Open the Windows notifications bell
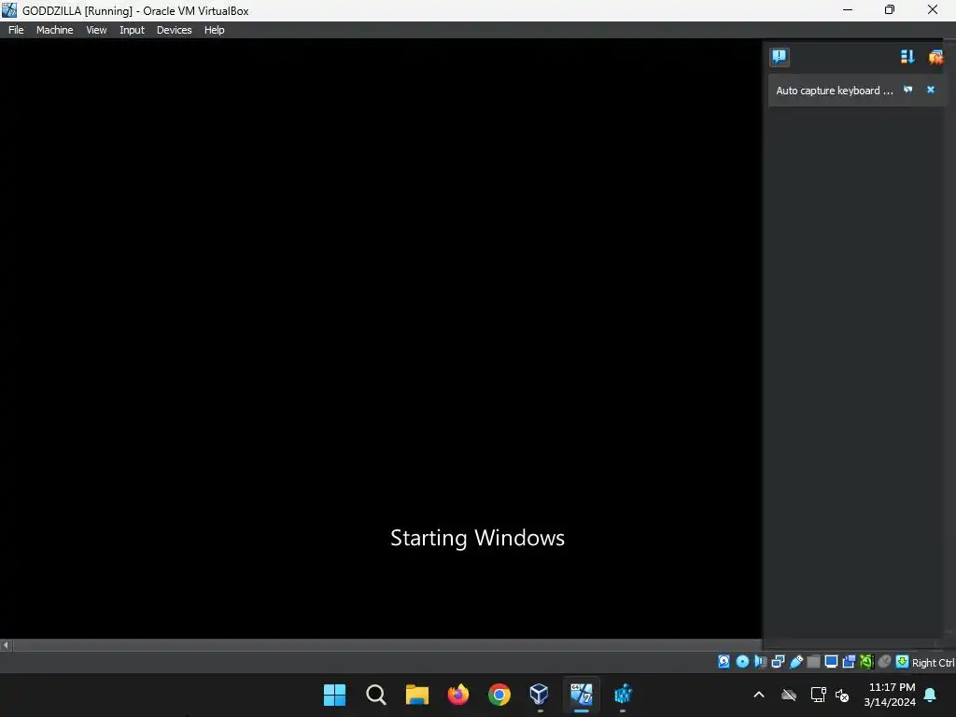The height and width of the screenshot is (717, 956). (x=931, y=695)
